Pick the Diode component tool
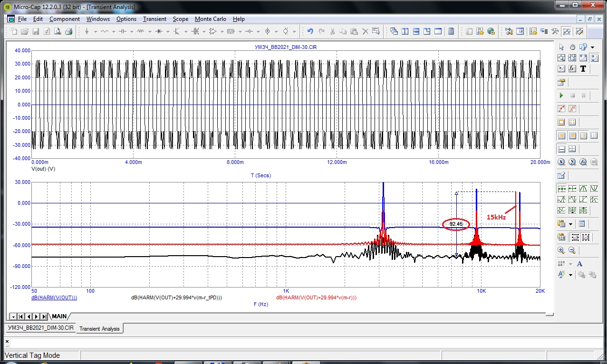607x364 pixels. tap(159, 31)
